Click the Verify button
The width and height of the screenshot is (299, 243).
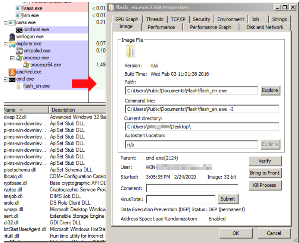[x=265, y=161]
